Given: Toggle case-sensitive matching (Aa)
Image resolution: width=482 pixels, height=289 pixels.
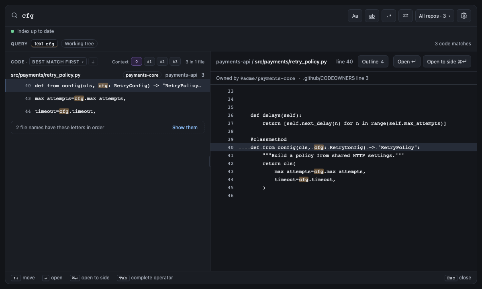Looking at the screenshot, I should [355, 16].
